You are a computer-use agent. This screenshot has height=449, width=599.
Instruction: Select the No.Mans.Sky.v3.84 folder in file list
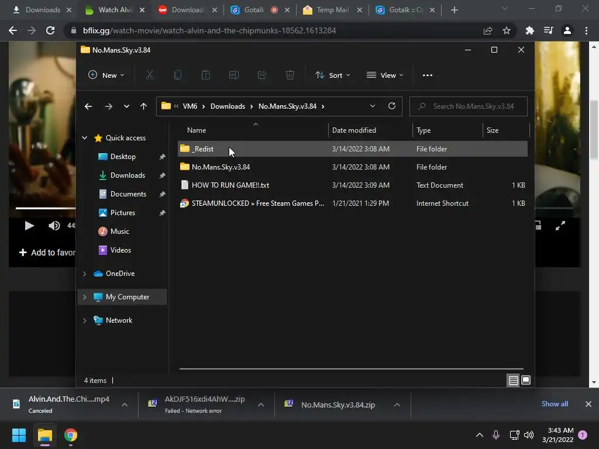click(x=353, y=167)
